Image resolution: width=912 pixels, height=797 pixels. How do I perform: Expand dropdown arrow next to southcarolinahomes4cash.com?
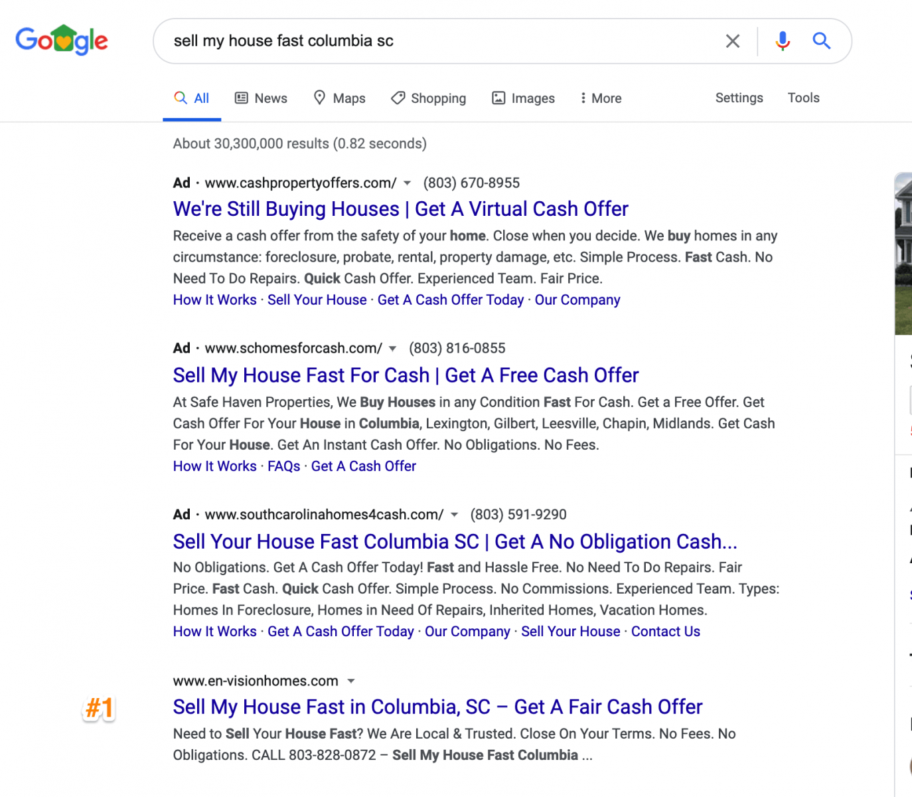tap(454, 515)
